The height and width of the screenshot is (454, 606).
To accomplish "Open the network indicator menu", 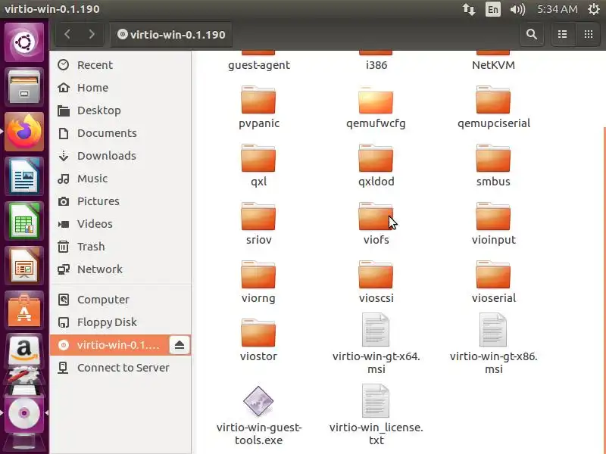I will click(x=469, y=9).
